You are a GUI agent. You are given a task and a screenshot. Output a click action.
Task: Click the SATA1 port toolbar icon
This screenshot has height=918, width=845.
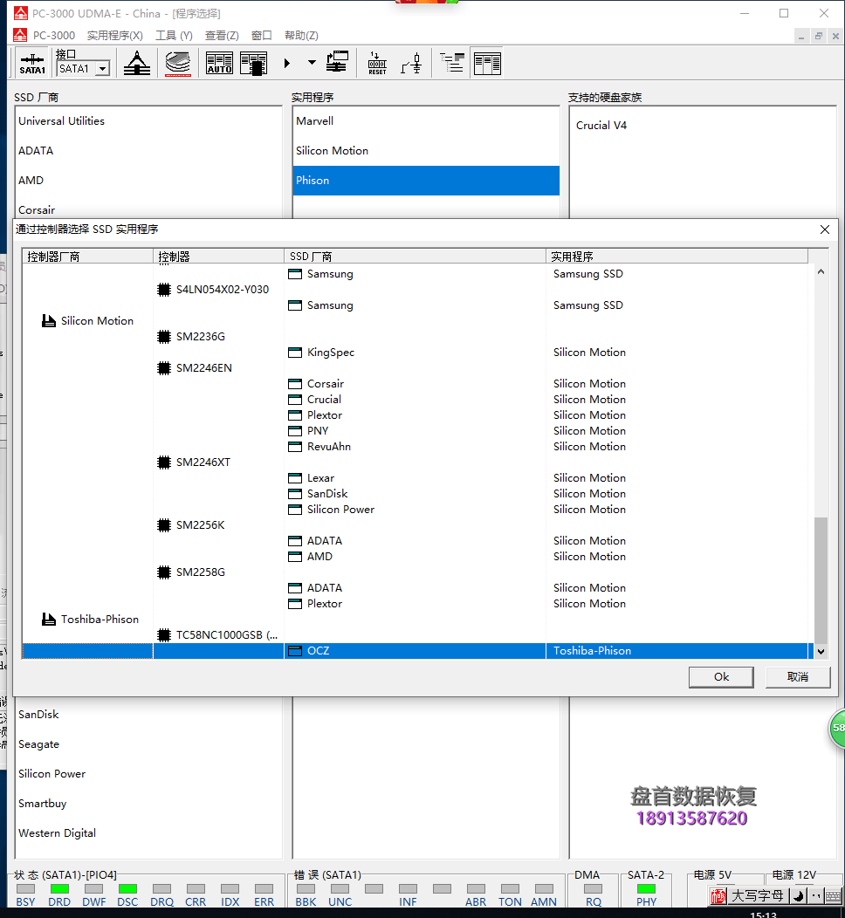[x=32, y=63]
